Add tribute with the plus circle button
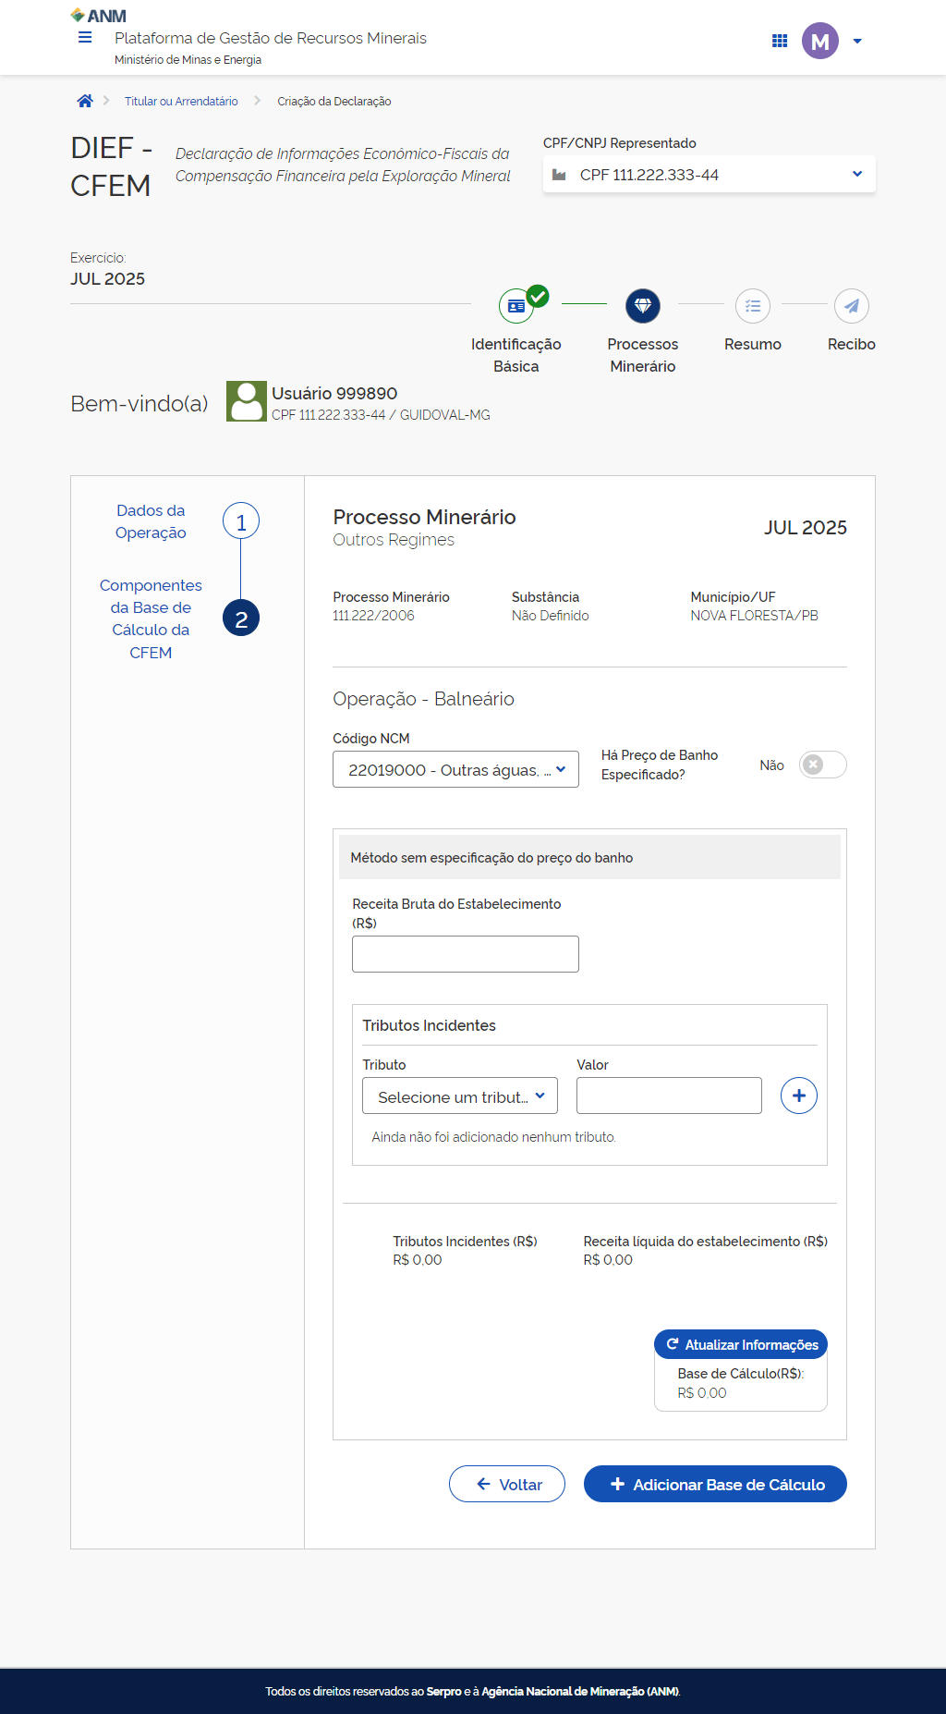The height and width of the screenshot is (1714, 946). pos(798,1096)
